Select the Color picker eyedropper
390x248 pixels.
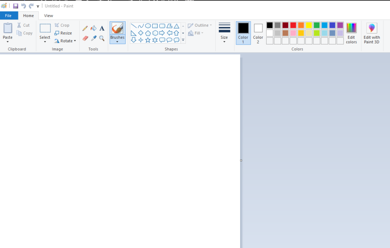click(x=94, y=38)
